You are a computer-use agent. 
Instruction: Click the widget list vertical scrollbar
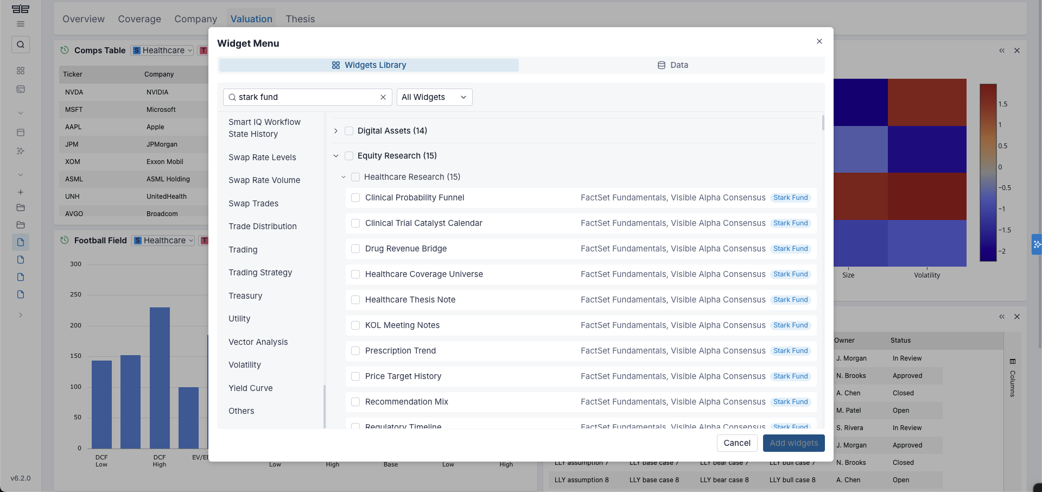[x=823, y=123]
